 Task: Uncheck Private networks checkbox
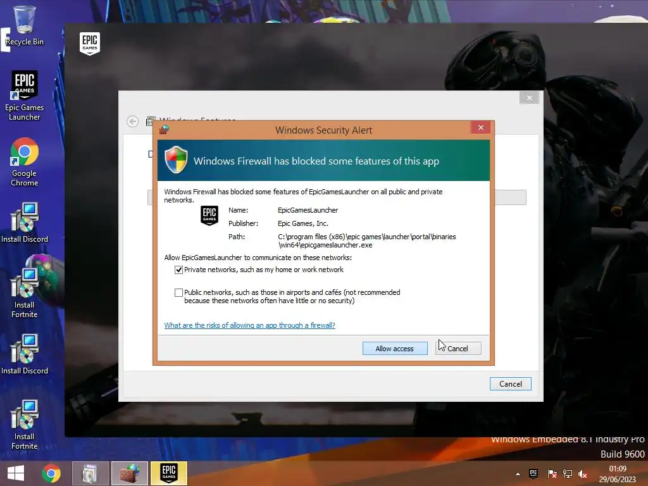(178, 270)
